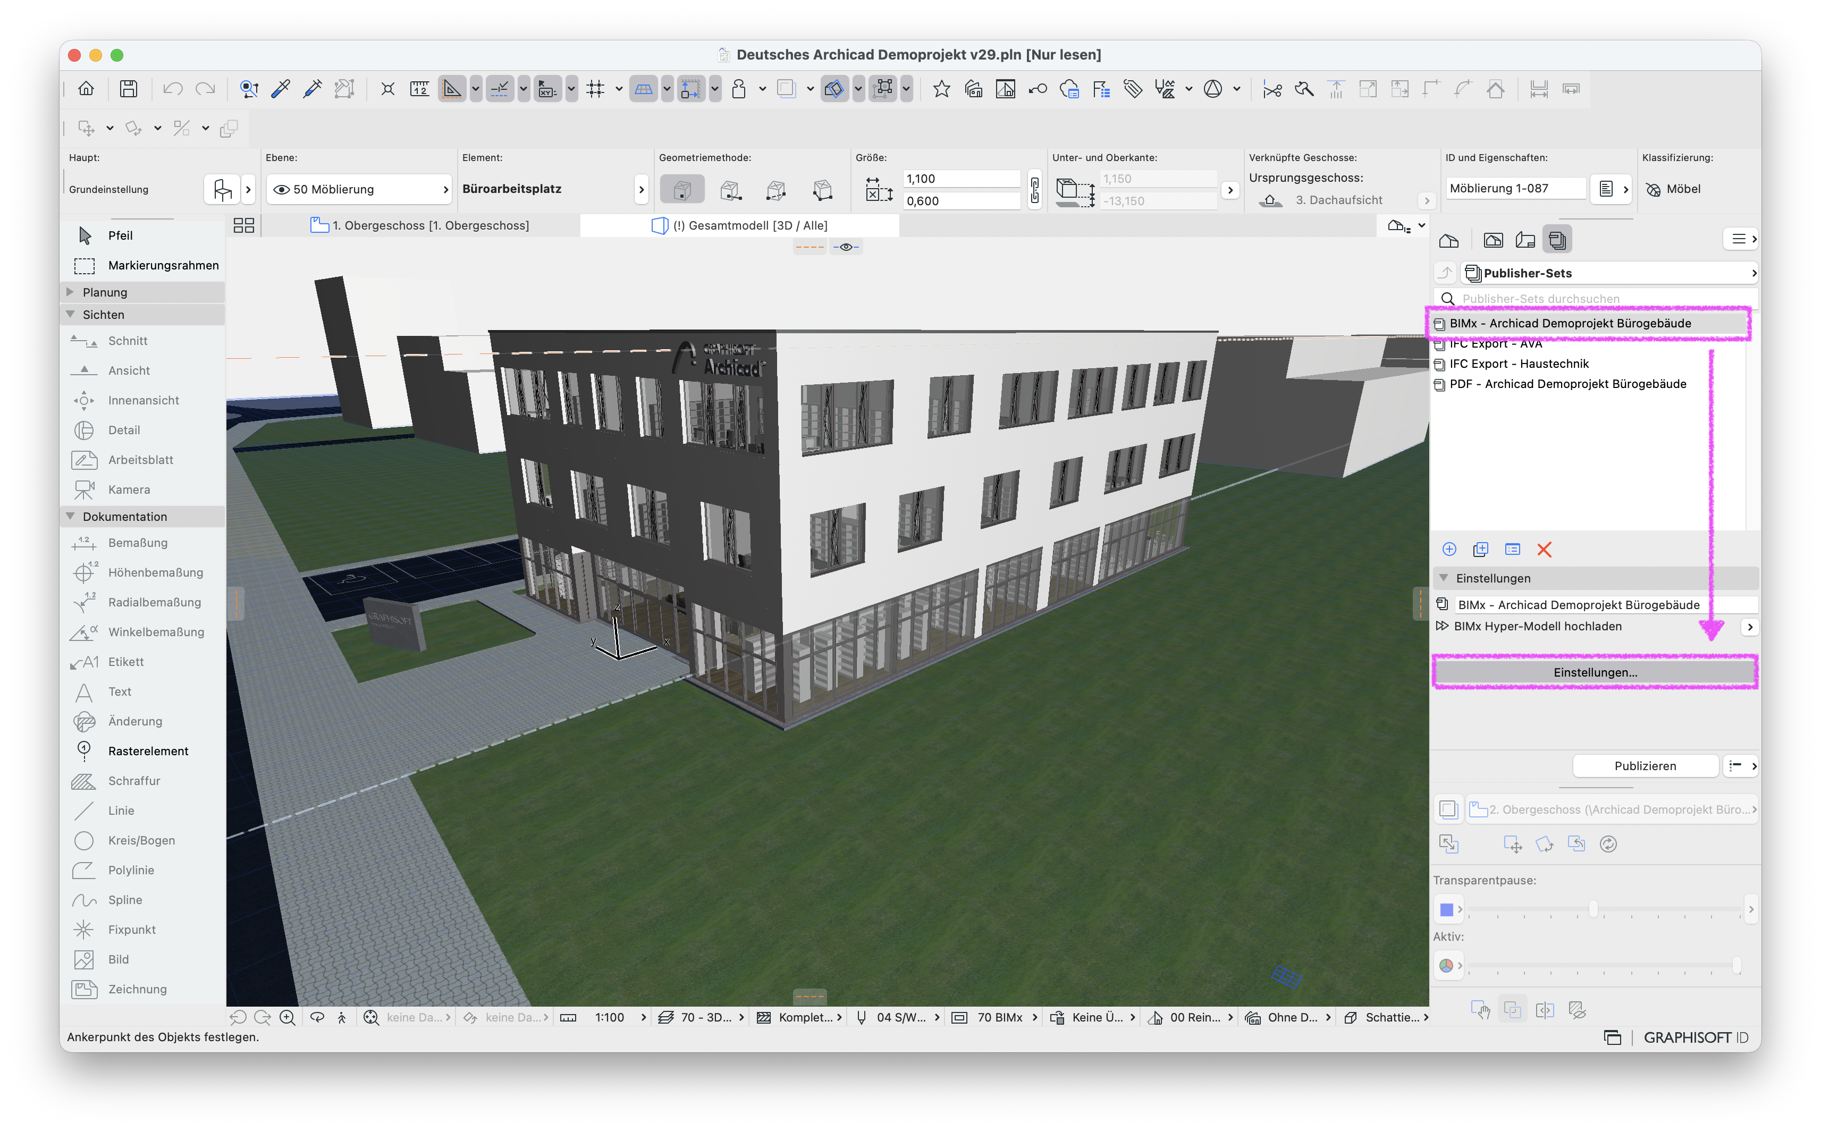The height and width of the screenshot is (1131, 1821).
Task: Select the Schraffur fill tool
Action: point(142,781)
